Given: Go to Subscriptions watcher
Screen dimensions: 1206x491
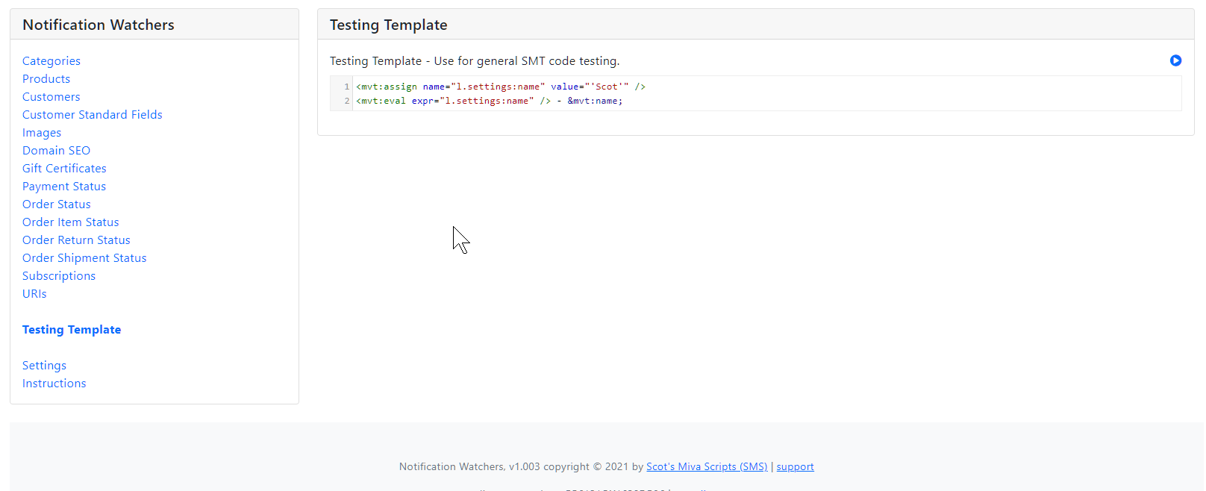Looking at the screenshot, I should click(59, 276).
